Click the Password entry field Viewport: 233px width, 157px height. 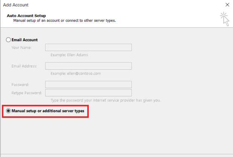click(88, 84)
